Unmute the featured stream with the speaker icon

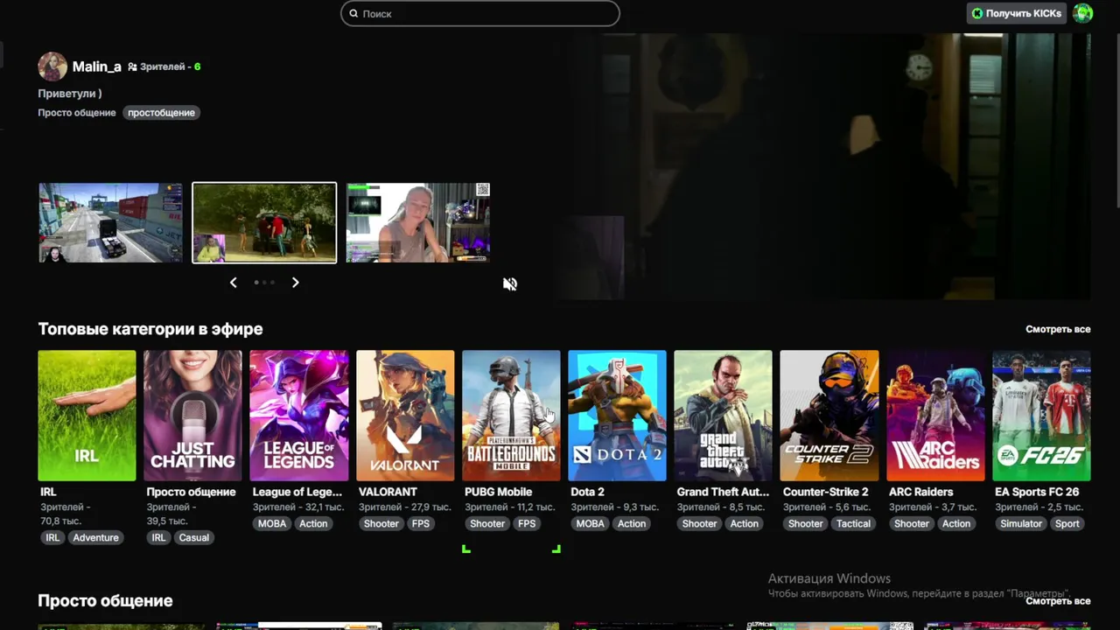pyautogui.click(x=510, y=284)
